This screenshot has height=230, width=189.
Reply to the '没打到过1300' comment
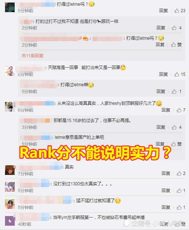(166, 191)
